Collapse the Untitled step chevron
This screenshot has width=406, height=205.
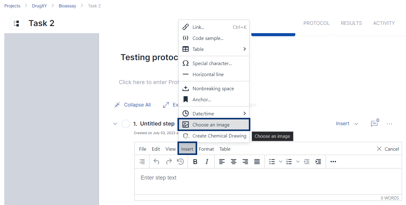tap(115, 124)
